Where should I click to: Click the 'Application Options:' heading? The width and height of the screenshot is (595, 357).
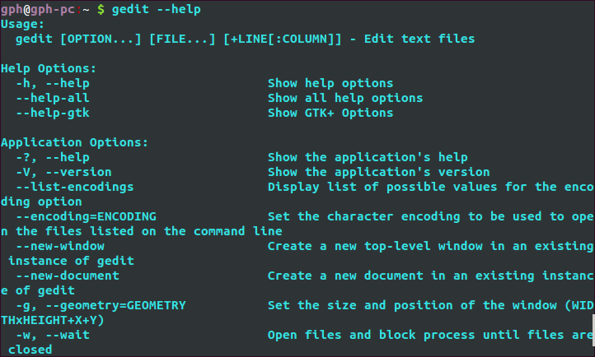[x=74, y=142]
